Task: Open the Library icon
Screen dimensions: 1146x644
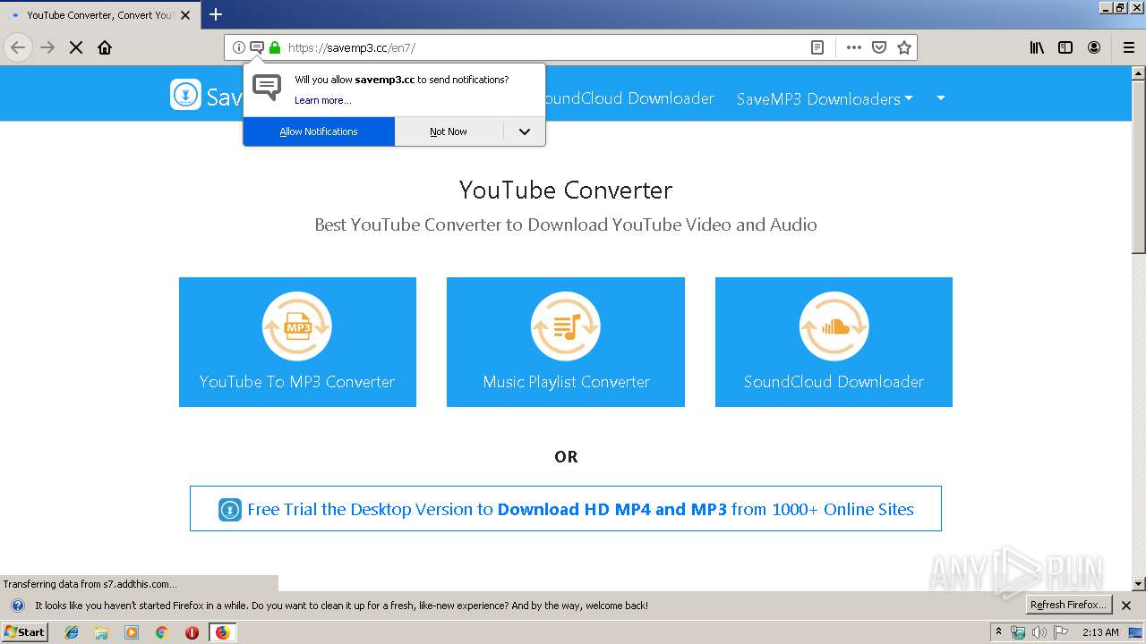Action: click(x=1037, y=47)
